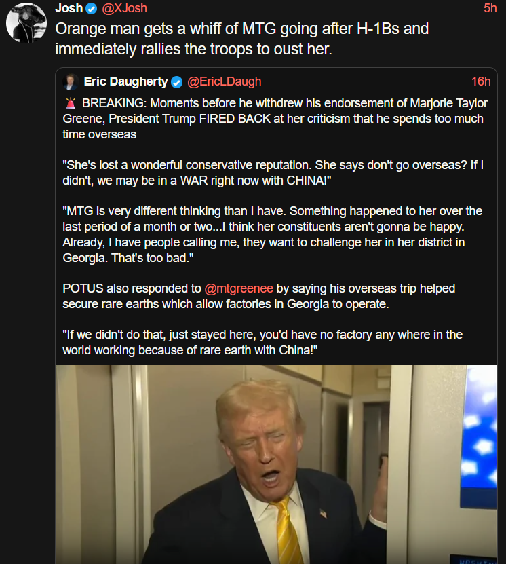Click the paragraph about constituents in Georgia
This screenshot has height=564, width=506.
(x=273, y=235)
